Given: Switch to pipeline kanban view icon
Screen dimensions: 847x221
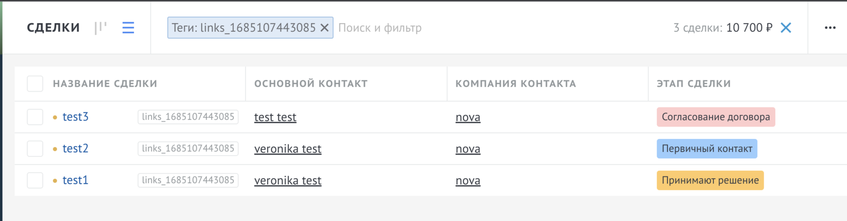Looking at the screenshot, I should click(101, 28).
